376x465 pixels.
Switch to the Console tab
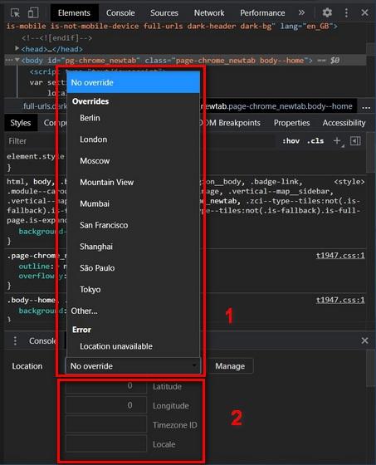click(x=120, y=13)
